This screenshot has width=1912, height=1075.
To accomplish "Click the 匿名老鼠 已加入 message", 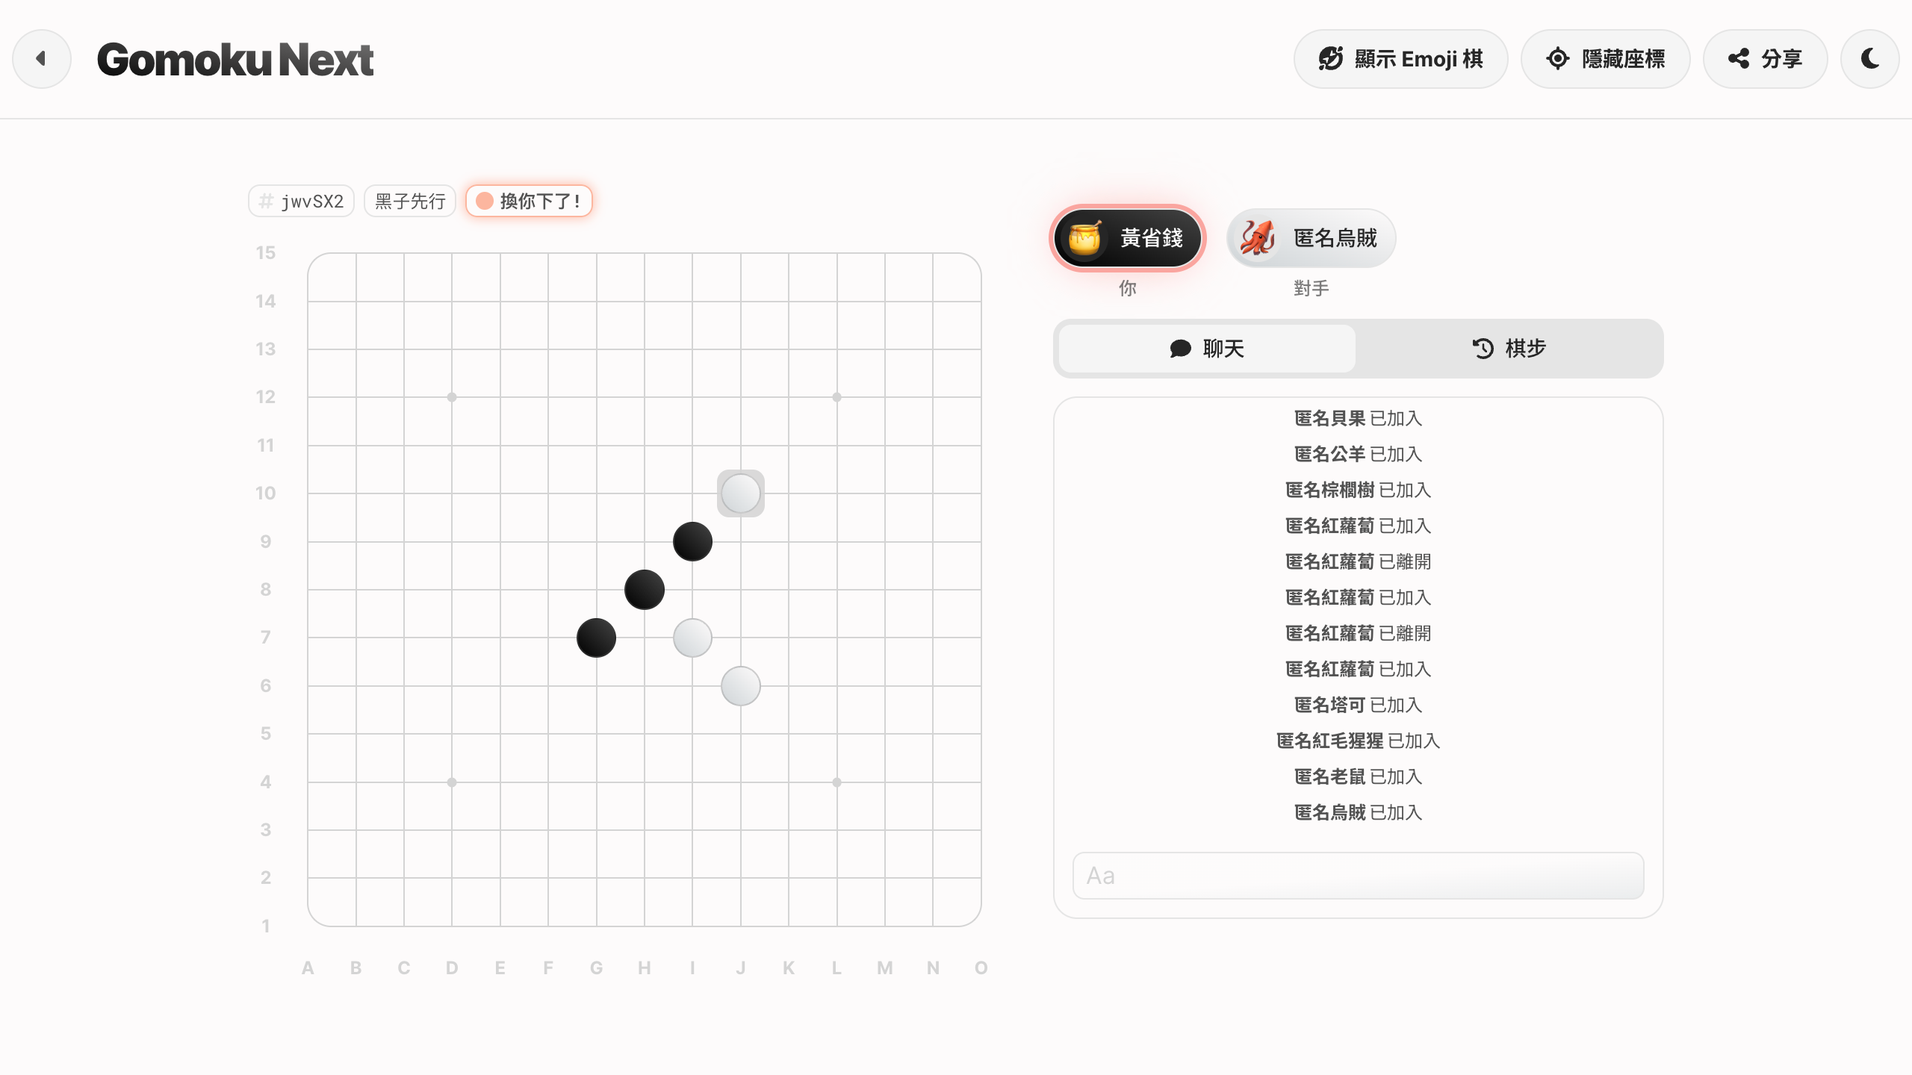I will tap(1358, 776).
